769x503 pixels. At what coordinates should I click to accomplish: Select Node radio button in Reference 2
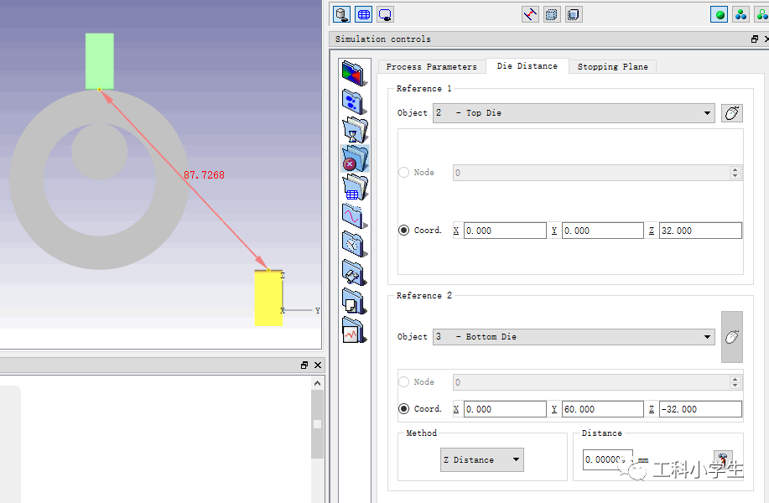click(x=403, y=382)
